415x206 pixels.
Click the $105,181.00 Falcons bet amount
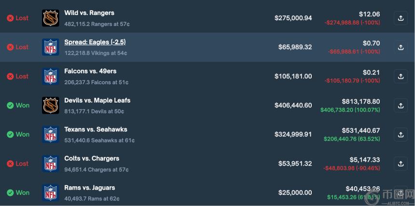293,76
